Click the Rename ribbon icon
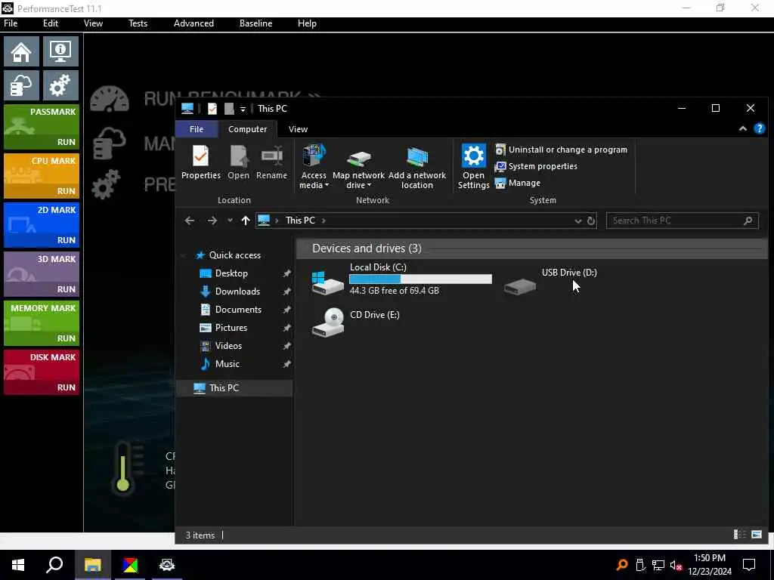 (x=271, y=163)
